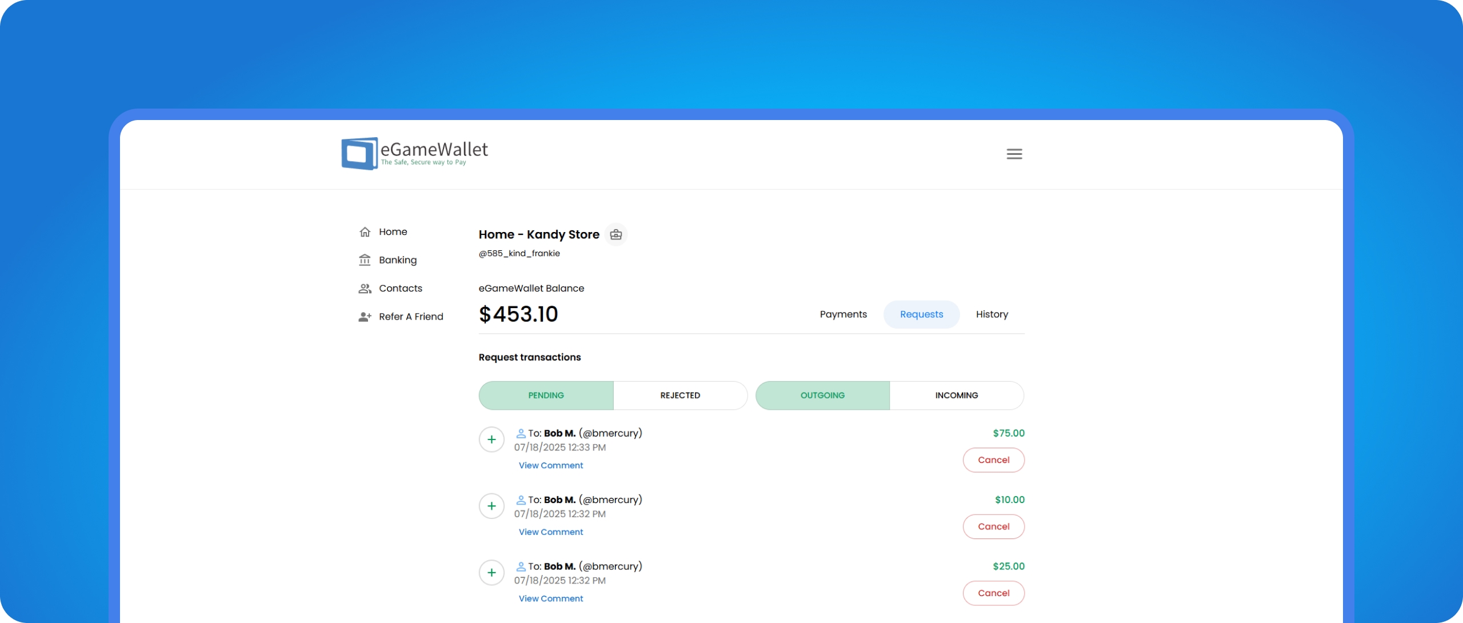View Comment on the $10.00 request
The width and height of the screenshot is (1463, 623).
tap(551, 532)
